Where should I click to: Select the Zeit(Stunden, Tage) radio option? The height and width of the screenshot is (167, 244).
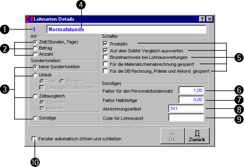(x=36, y=42)
